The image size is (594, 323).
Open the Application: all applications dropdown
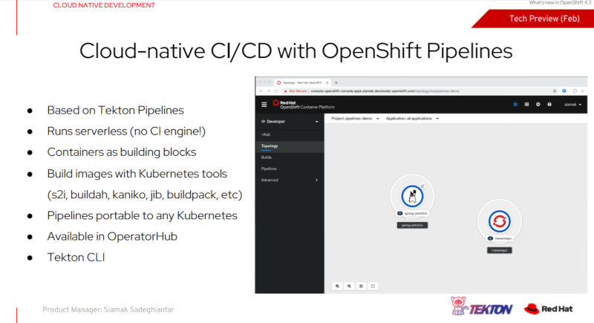click(x=412, y=119)
